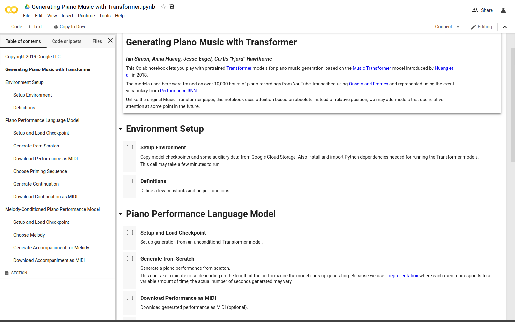This screenshot has width=515, height=322.
Task: Switch to the Code snippets tab
Action: click(67, 41)
